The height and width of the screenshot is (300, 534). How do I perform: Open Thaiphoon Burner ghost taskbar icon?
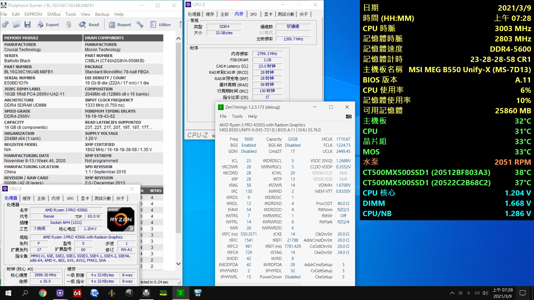coord(146,293)
